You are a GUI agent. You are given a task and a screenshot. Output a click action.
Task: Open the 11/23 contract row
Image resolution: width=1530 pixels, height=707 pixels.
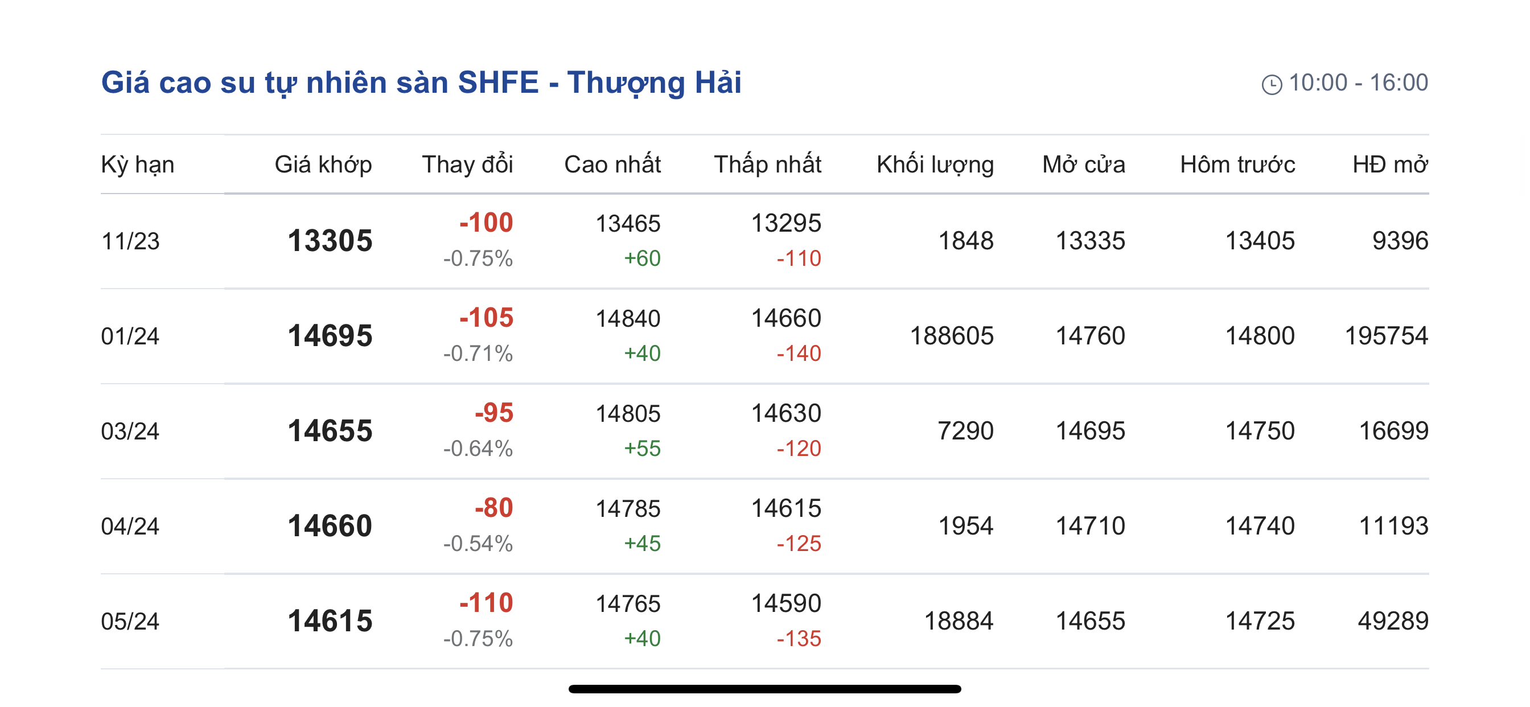click(130, 241)
